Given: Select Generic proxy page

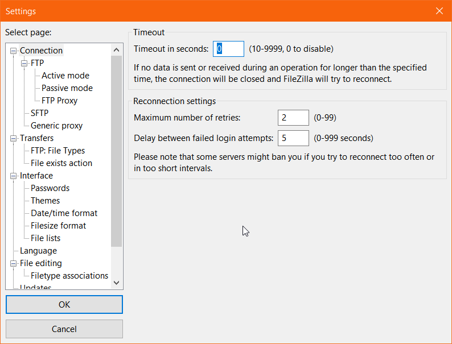Looking at the screenshot, I should click(56, 126).
